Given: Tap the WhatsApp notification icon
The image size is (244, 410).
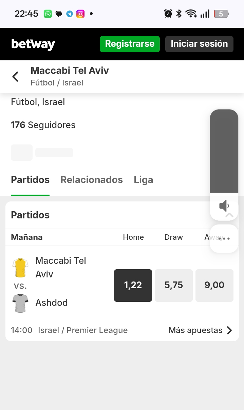Looking at the screenshot, I should point(48,14).
